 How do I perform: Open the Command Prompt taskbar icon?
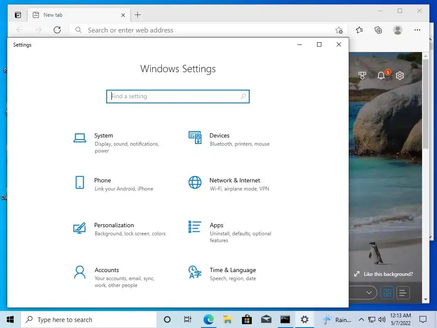tap(285, 319)
